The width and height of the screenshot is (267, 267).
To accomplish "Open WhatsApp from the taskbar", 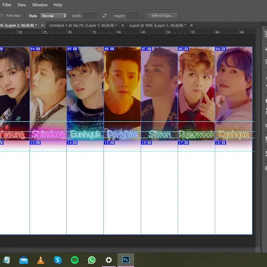I will coord(92,260).
